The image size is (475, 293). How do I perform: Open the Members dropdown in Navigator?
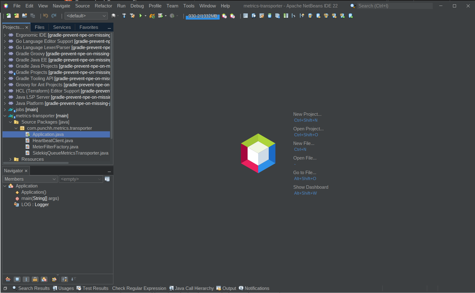tap(30, 179)
